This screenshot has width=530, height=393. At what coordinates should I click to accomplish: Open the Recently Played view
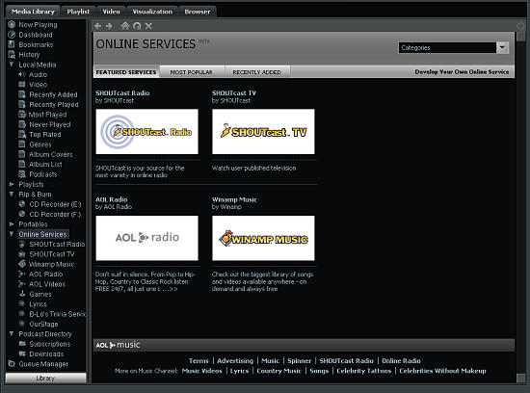pyautogui.click(x=54, y=104)
